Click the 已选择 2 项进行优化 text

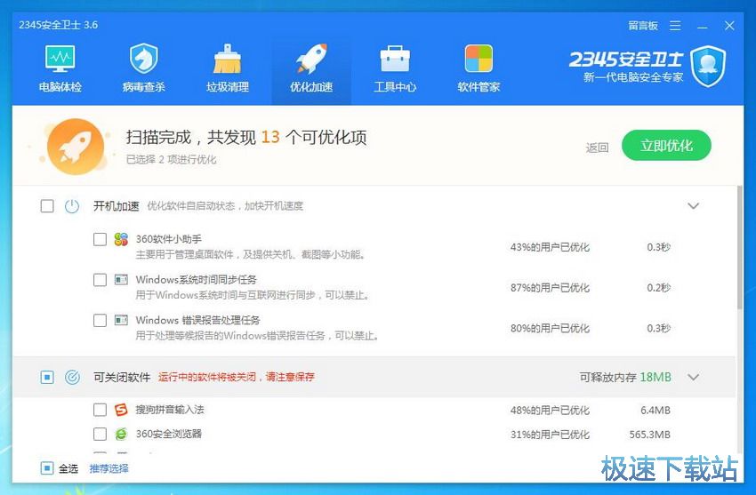coord(171,159)
